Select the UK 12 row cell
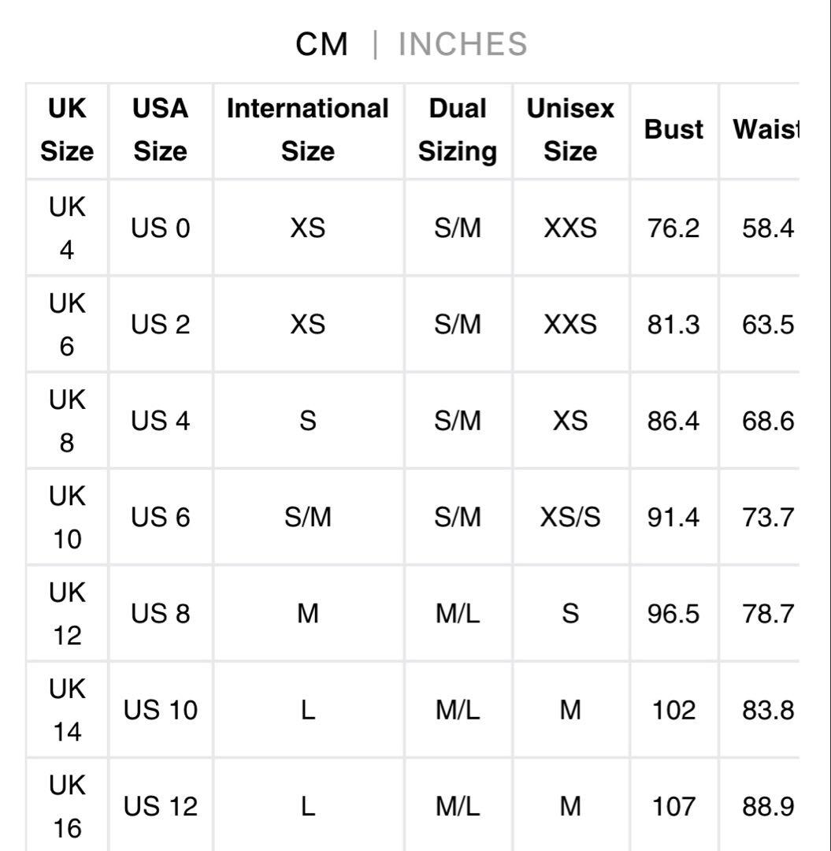831x851 pixels. pyautogui.click(x=67, y=614)
